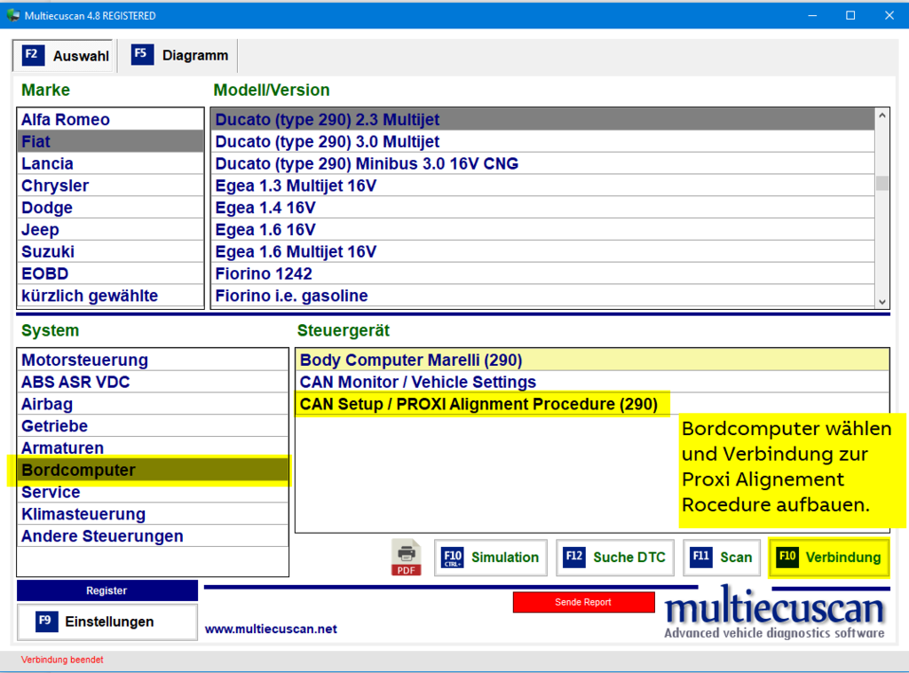Click the red Sende Report button
Image resolution: width=909 pixels, height=673 pixels.
click(583, 602)
